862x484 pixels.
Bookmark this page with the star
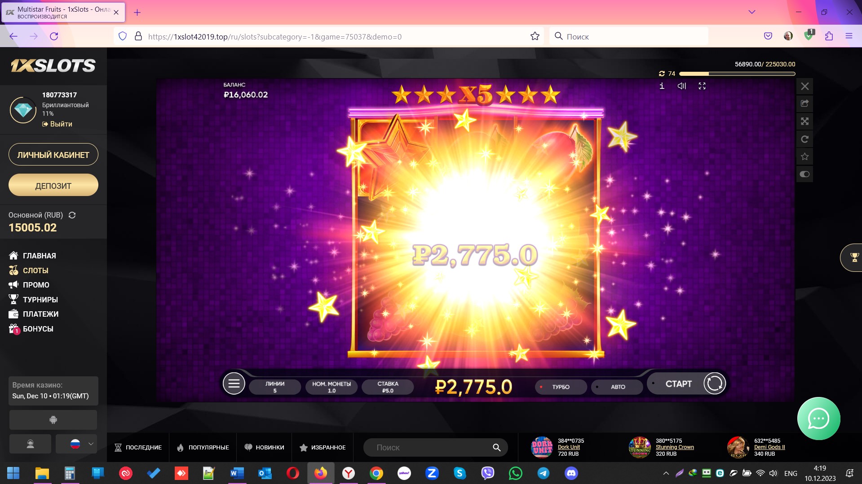click(535, 36)
